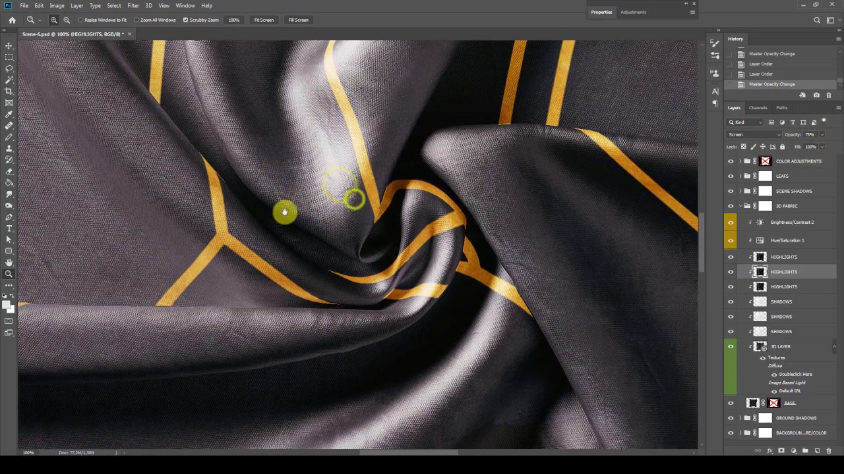Click the foreground color swatch
This screenshot has height=474, width=844.
coord(7,303)
